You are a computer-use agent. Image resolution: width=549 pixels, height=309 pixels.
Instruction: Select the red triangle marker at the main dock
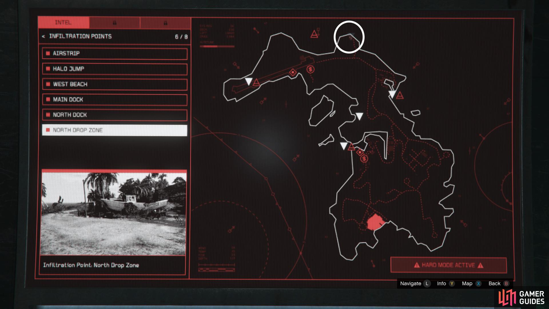pos(351,147)
